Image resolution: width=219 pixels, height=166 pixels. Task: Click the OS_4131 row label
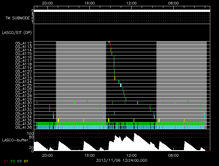[x=23, y=106]
